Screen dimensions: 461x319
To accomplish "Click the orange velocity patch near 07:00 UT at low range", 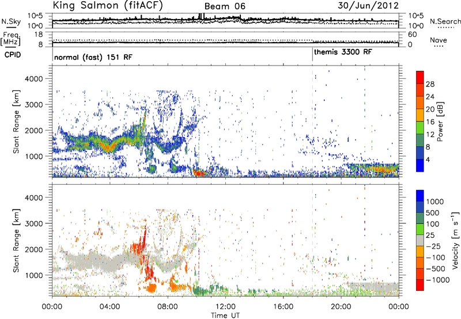I will (x=152, y=287).
